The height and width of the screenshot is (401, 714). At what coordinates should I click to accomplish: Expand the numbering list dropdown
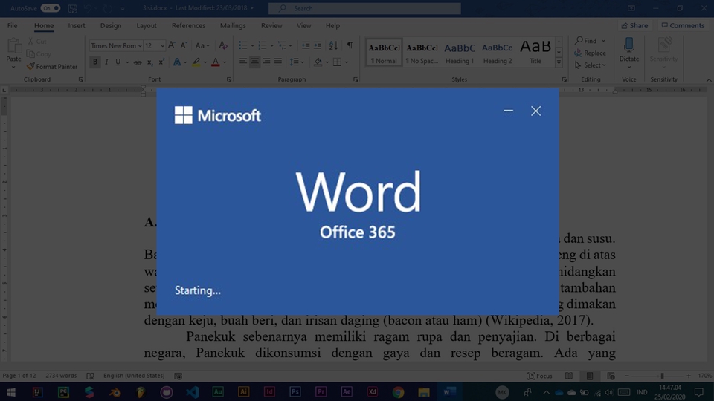pos(272,45)
